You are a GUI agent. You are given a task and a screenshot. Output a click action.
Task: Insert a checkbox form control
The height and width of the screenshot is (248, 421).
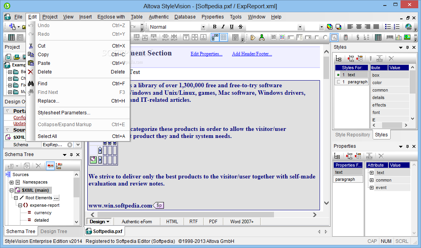tap(317, 37)
